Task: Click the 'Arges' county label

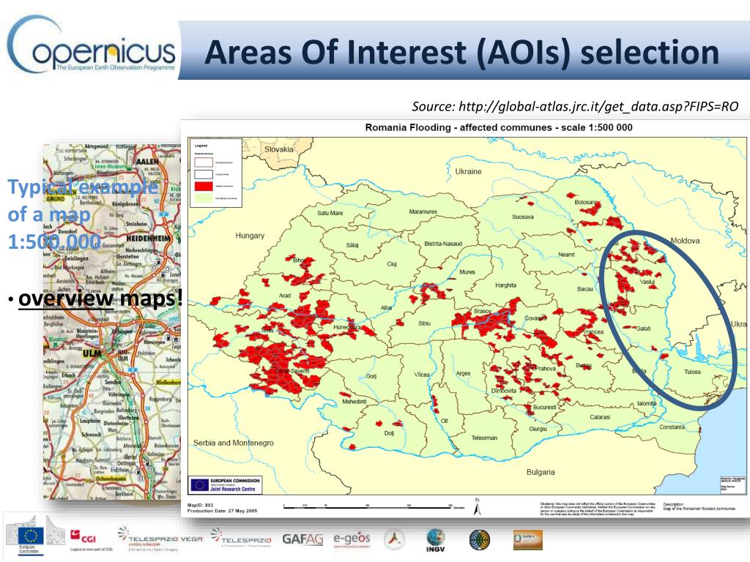Action: (463, 374)
